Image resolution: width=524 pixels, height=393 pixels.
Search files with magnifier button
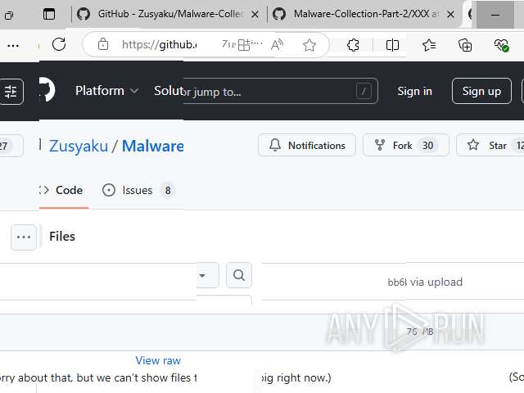pyautogui.click(x=239, y=276)
